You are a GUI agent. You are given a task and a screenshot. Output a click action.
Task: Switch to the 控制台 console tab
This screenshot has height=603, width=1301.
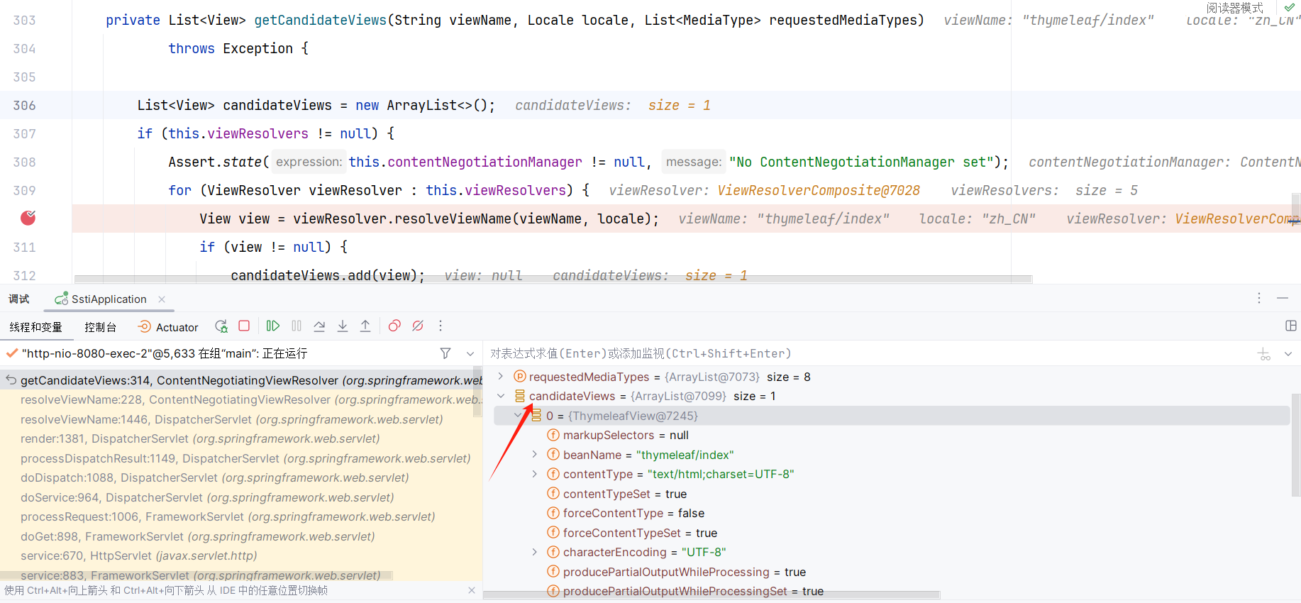[100, 327]
